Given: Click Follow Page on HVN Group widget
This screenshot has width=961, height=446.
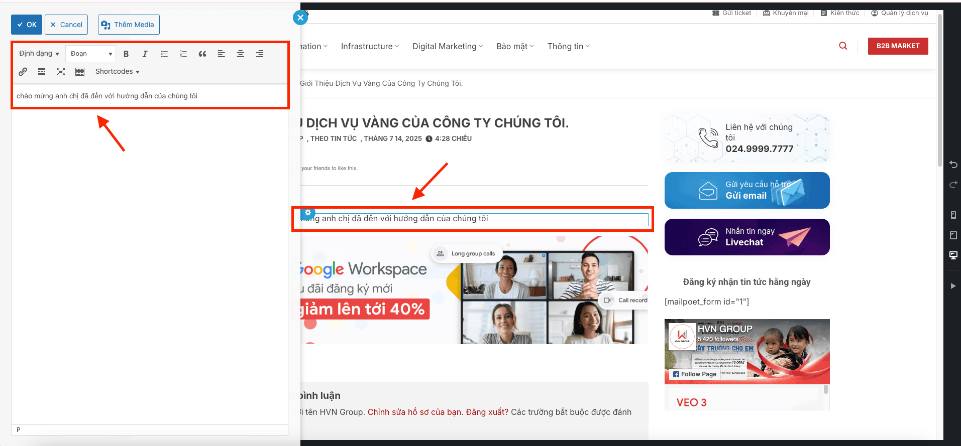Looking at the screenshot, I should click(x=695, y=374).
